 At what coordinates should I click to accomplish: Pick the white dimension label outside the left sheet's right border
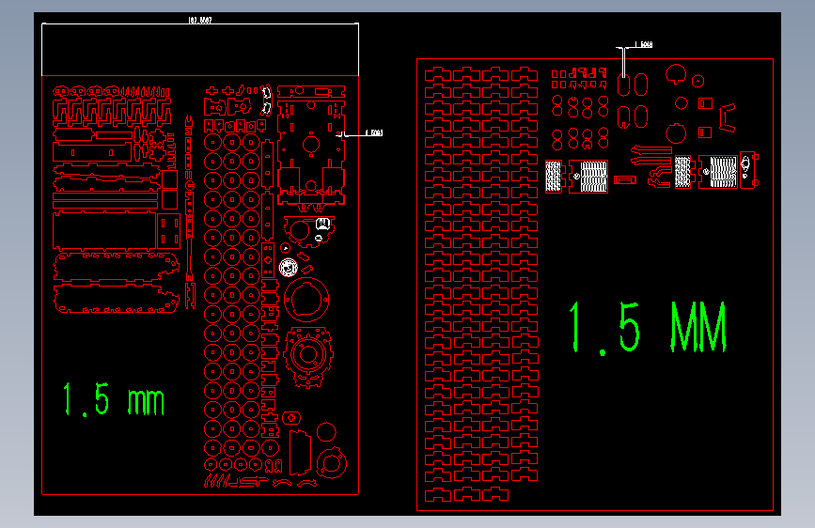click(374, 133)
